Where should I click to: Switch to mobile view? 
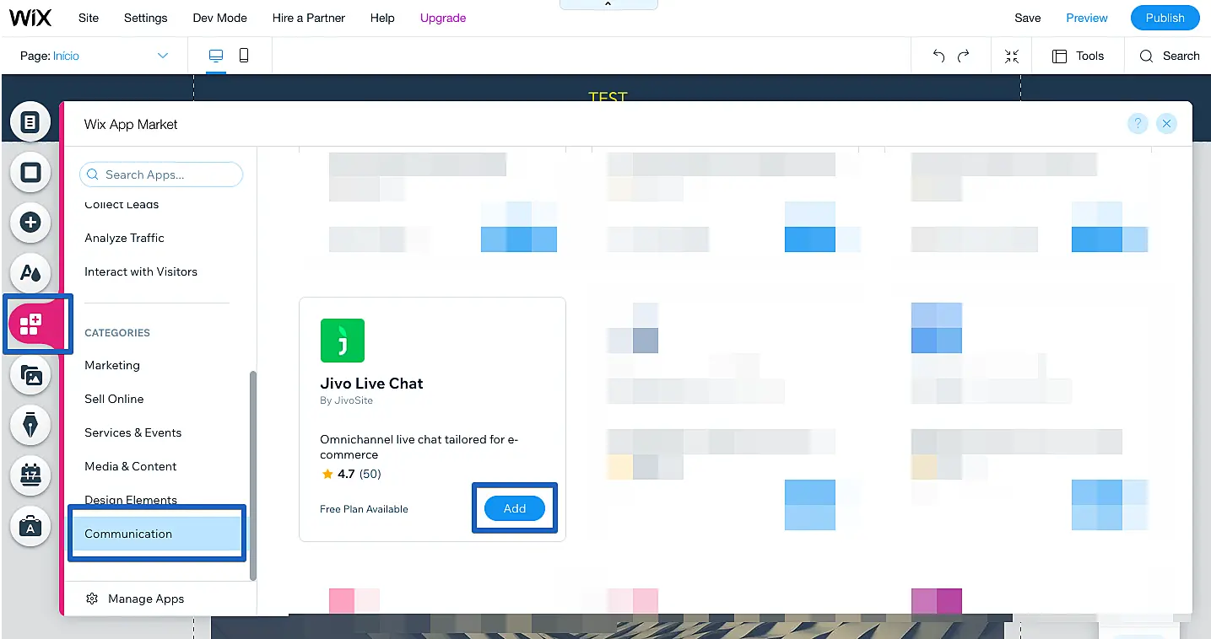244,56
